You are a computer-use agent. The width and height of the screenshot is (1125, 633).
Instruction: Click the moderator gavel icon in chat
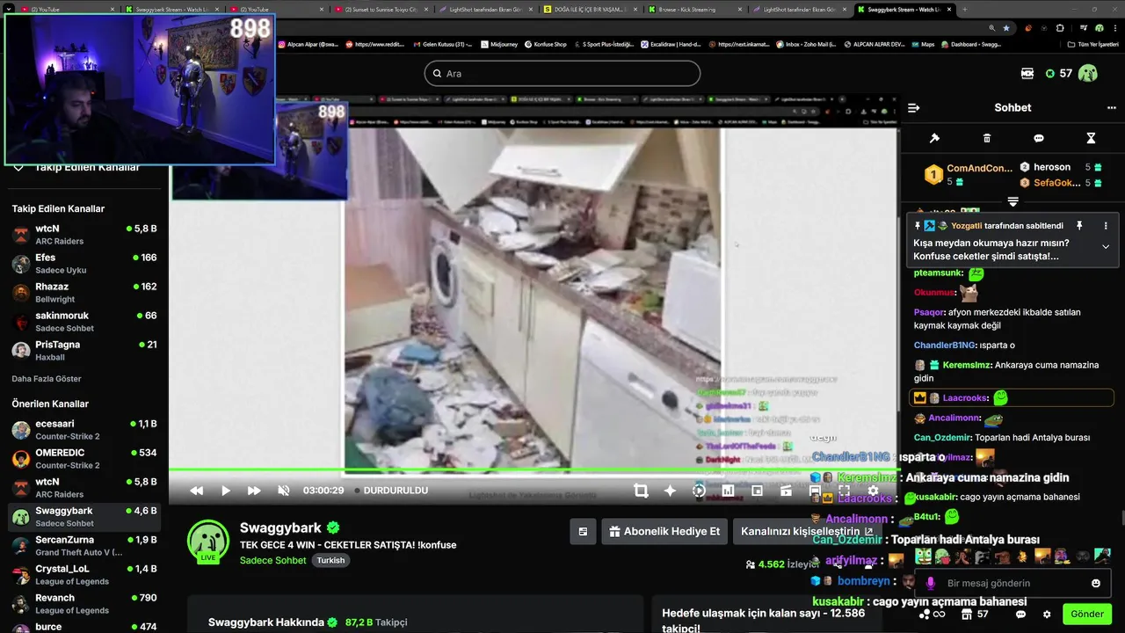click(934, 138)
